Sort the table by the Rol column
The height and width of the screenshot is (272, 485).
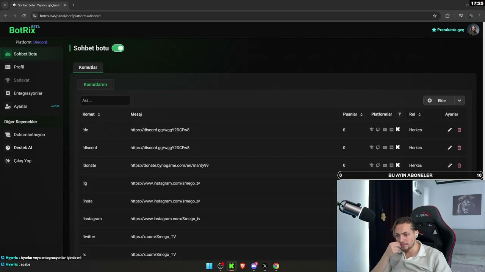[x=415, y=114]
